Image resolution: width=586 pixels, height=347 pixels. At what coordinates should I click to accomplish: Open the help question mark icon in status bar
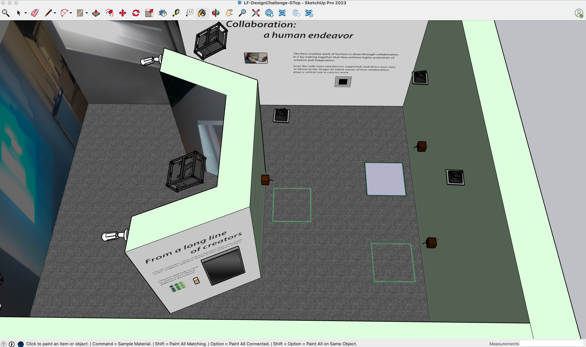tap(21, 344)
